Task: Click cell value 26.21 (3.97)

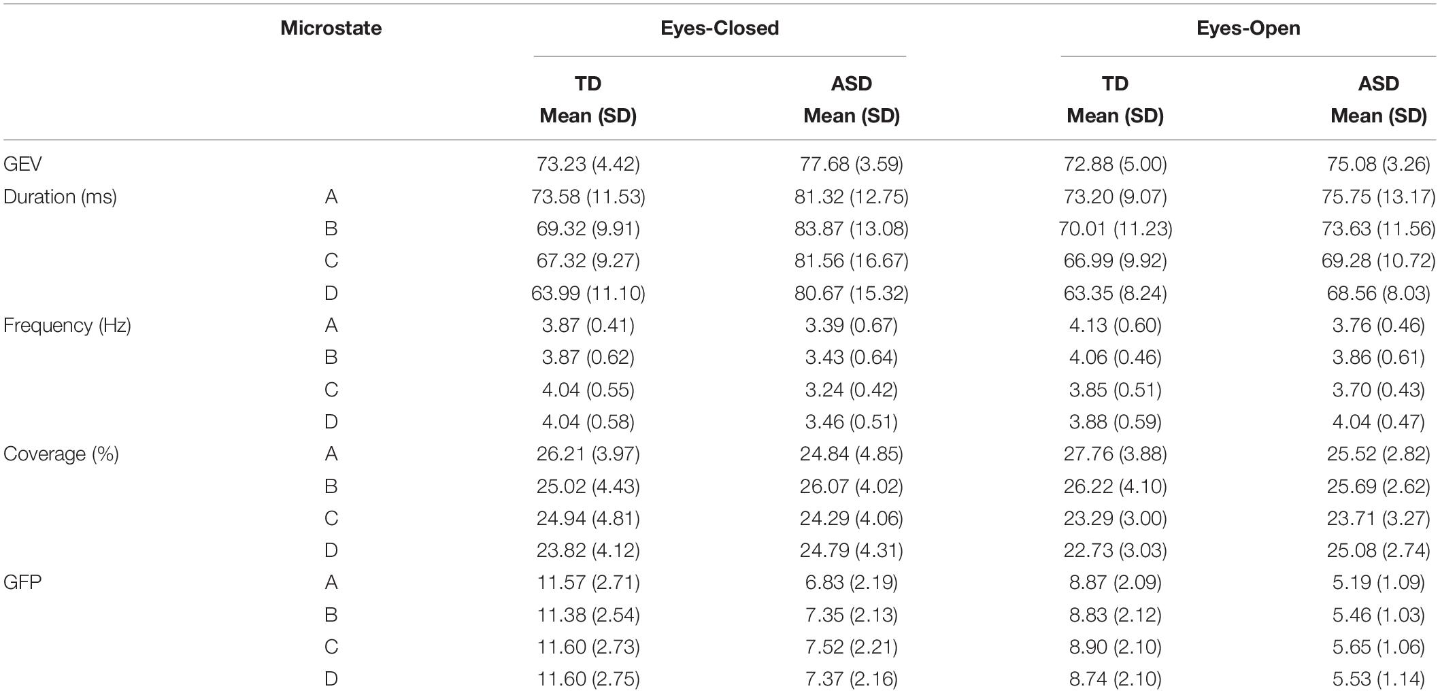Action: coord(588,454)
